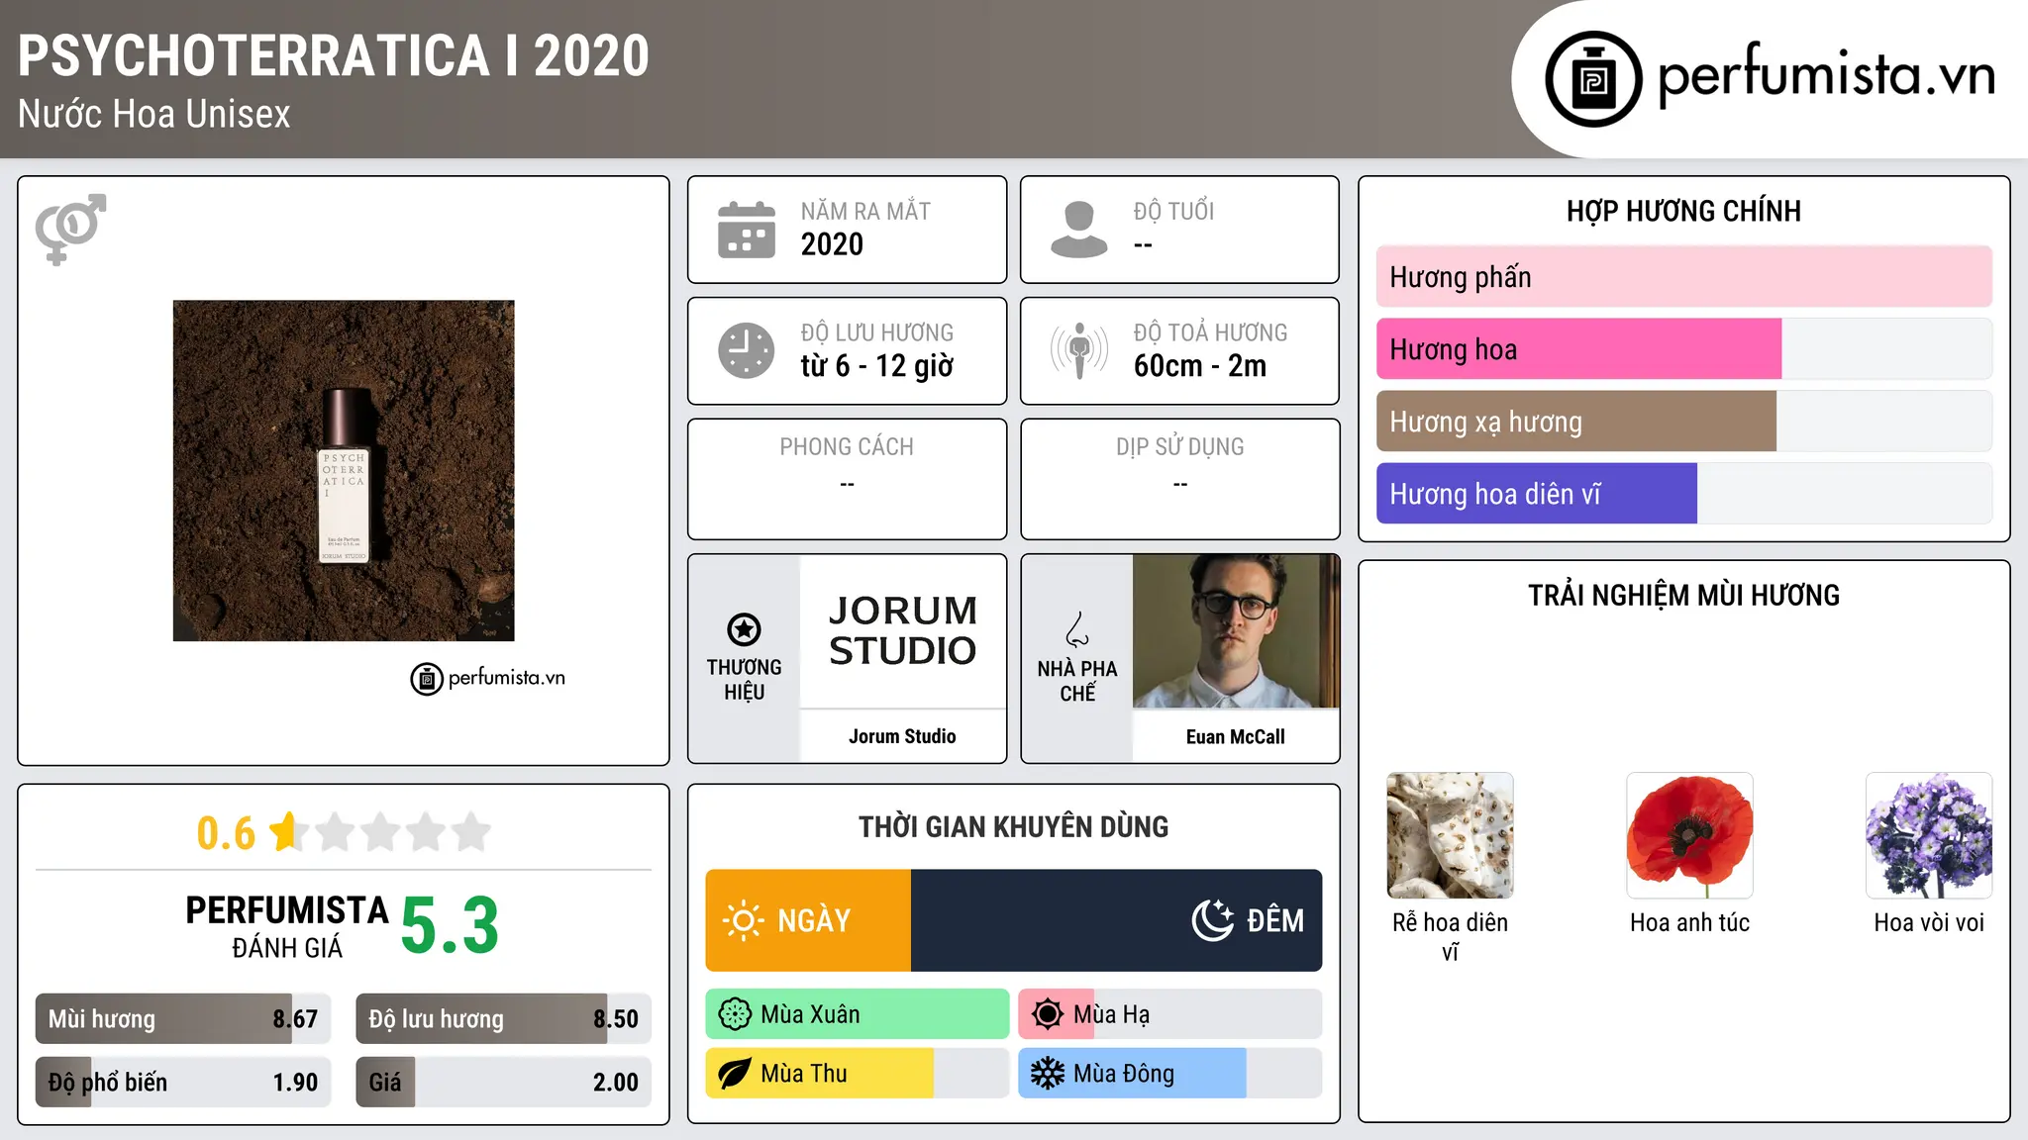
Task: Click the Trải nghiệm mùi hương heading
Action: pyautogui.click(x=1683, y=596)
